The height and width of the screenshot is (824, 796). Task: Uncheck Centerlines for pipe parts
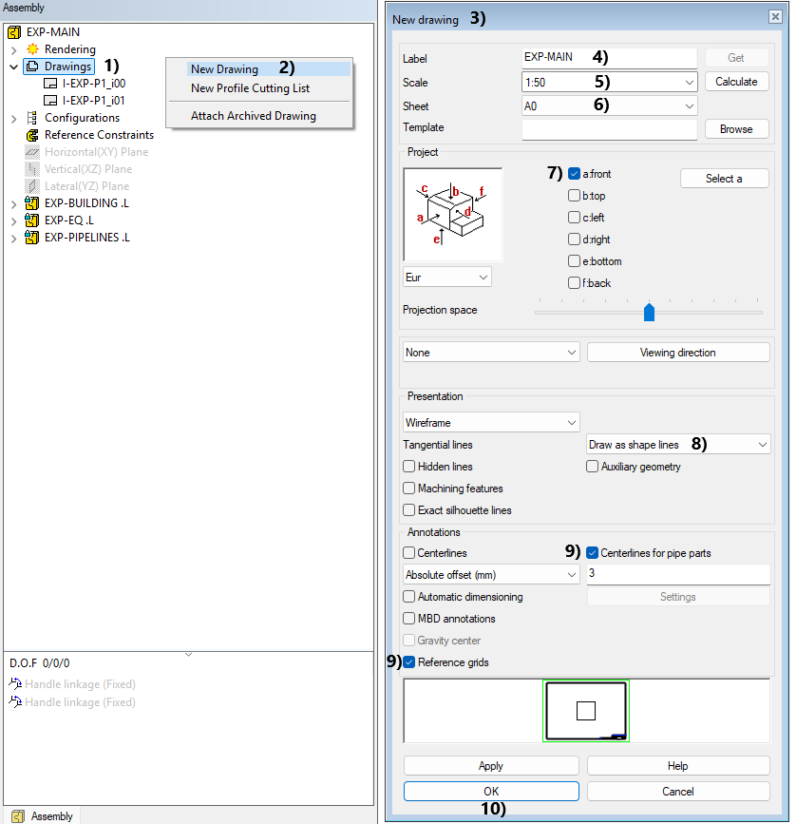[593, 553]
